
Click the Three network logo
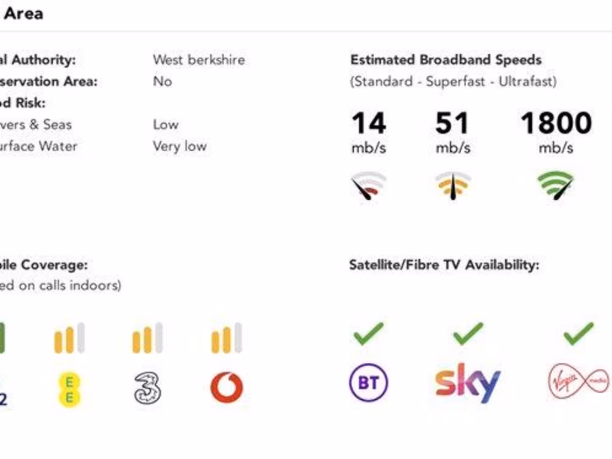[x=148, y=387]
